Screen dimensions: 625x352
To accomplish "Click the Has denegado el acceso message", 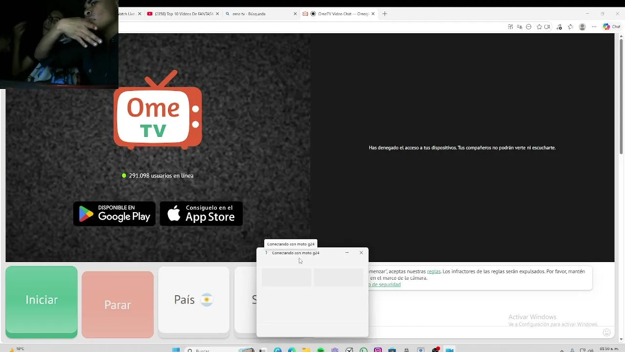I will [x=462, y=148].
